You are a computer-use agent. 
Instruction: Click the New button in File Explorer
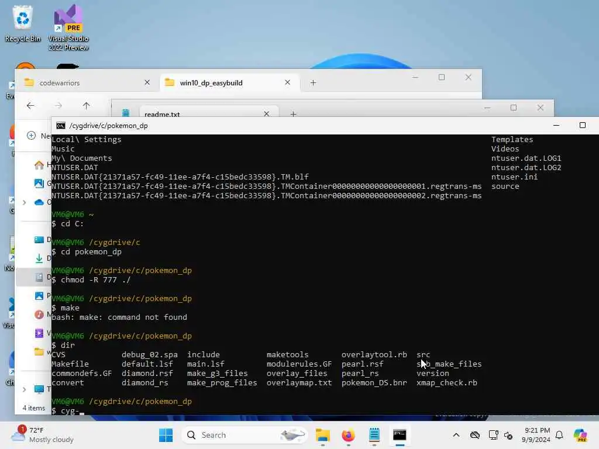tap(38, 136)
